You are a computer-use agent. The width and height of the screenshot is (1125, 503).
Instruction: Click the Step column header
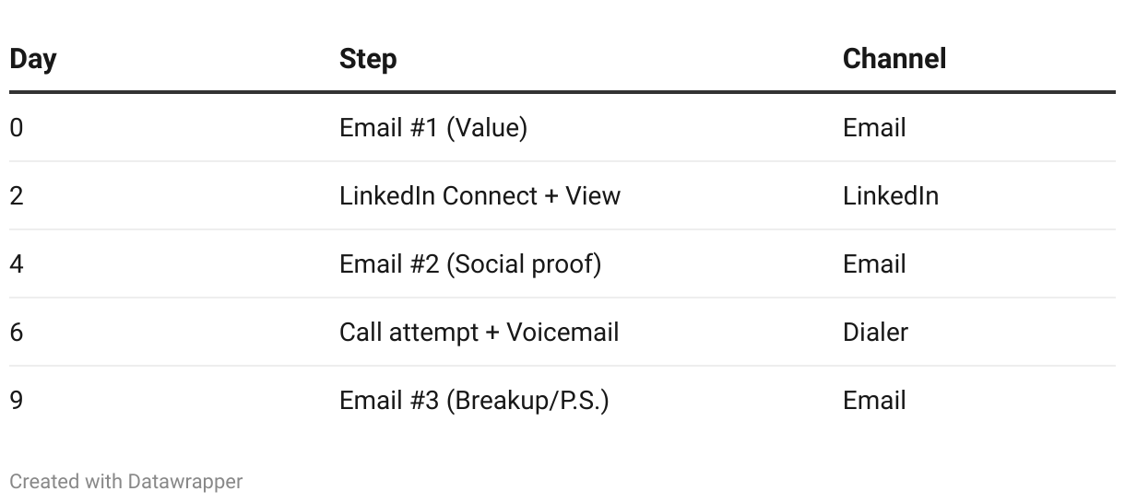click(x=368, y=59)
